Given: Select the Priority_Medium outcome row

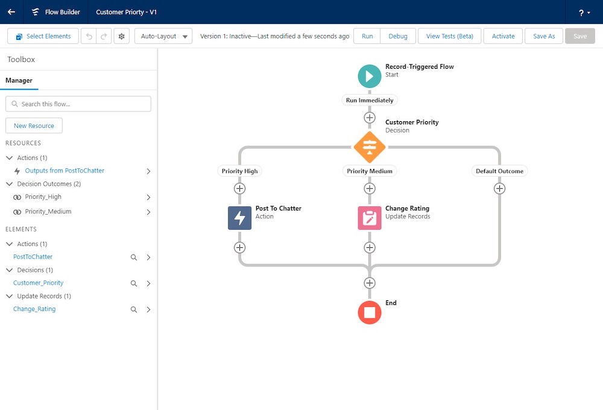Looking at the screenshot, I should [x=78, y=212].
